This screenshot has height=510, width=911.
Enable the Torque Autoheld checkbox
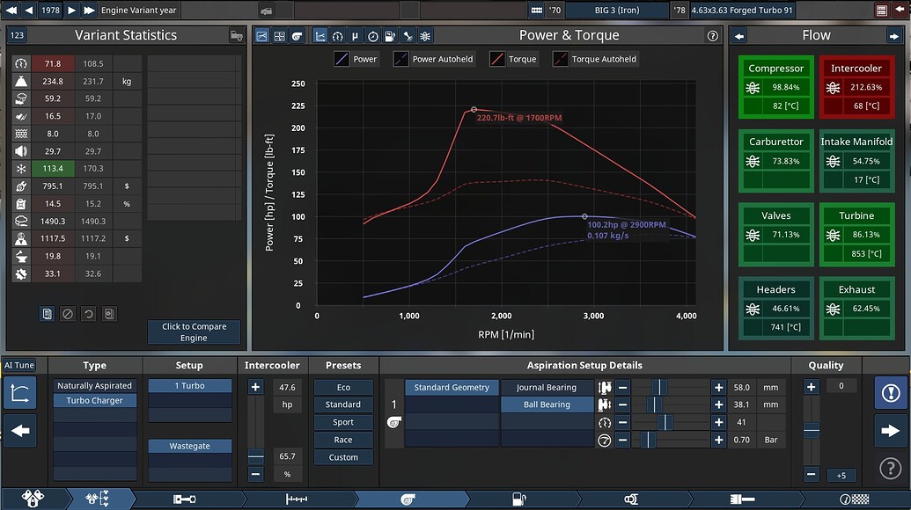click(559, 60)
